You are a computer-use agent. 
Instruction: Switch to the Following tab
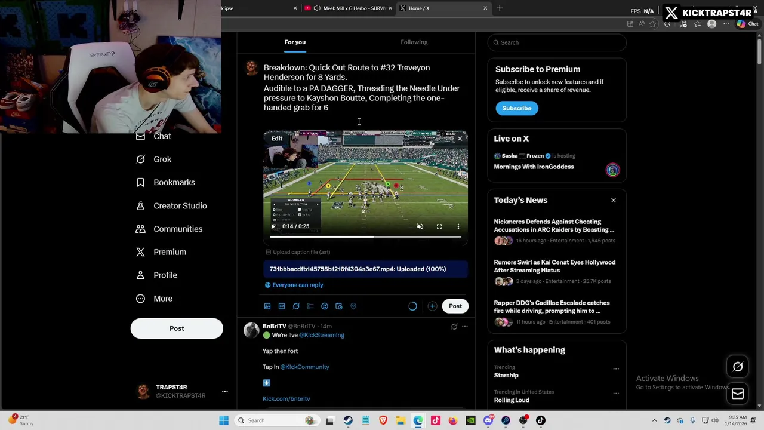pos(414,42)
